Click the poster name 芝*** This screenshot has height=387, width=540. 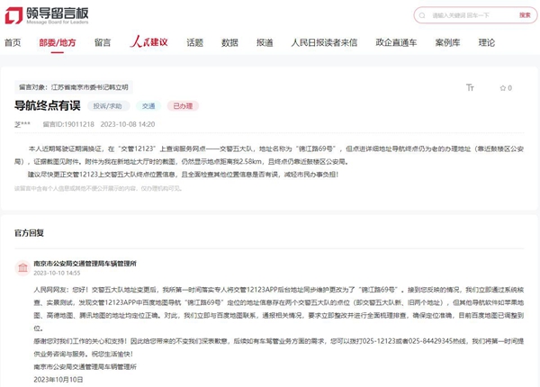click(22, 124)
